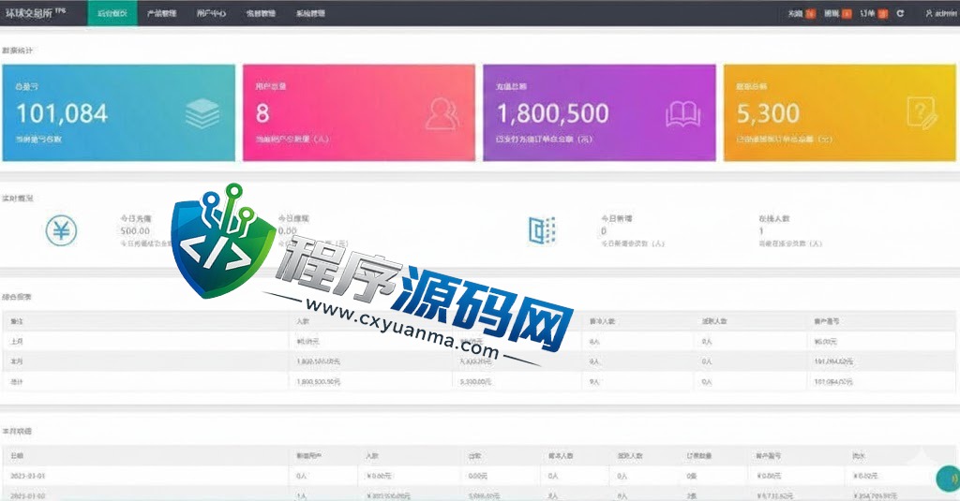This screenshot has height=501, width=960.
Task: Select the 上月 row in the summary table
Action: [x=479, y=342]
